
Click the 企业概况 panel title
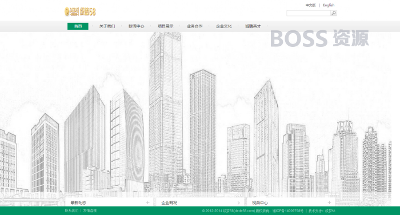[x=169, y=203]
